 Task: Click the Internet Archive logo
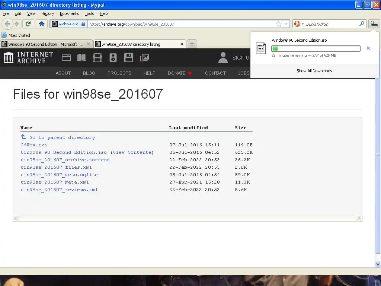point(28,58)
